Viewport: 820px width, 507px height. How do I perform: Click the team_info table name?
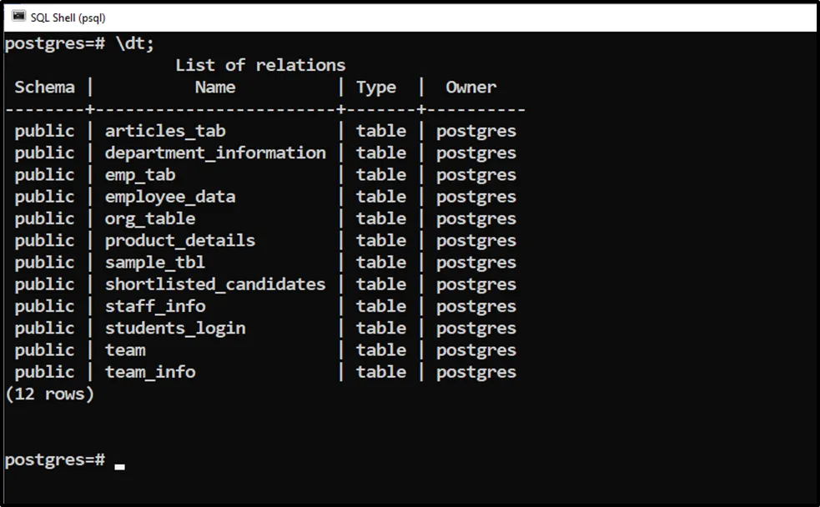(x=150, y=372)
